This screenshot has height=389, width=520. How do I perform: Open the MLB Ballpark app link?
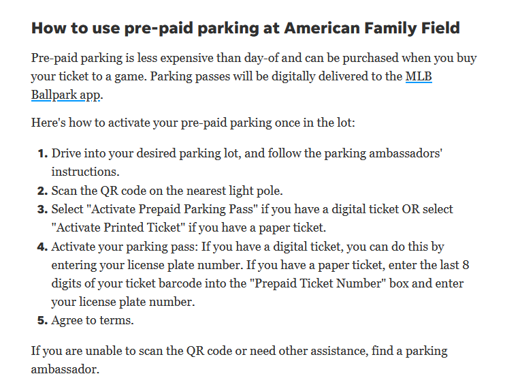418,76
